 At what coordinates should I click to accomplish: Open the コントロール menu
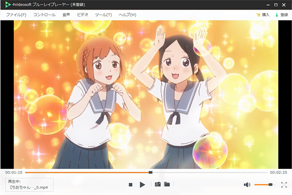pyautogui.click(x=44, y=15)
